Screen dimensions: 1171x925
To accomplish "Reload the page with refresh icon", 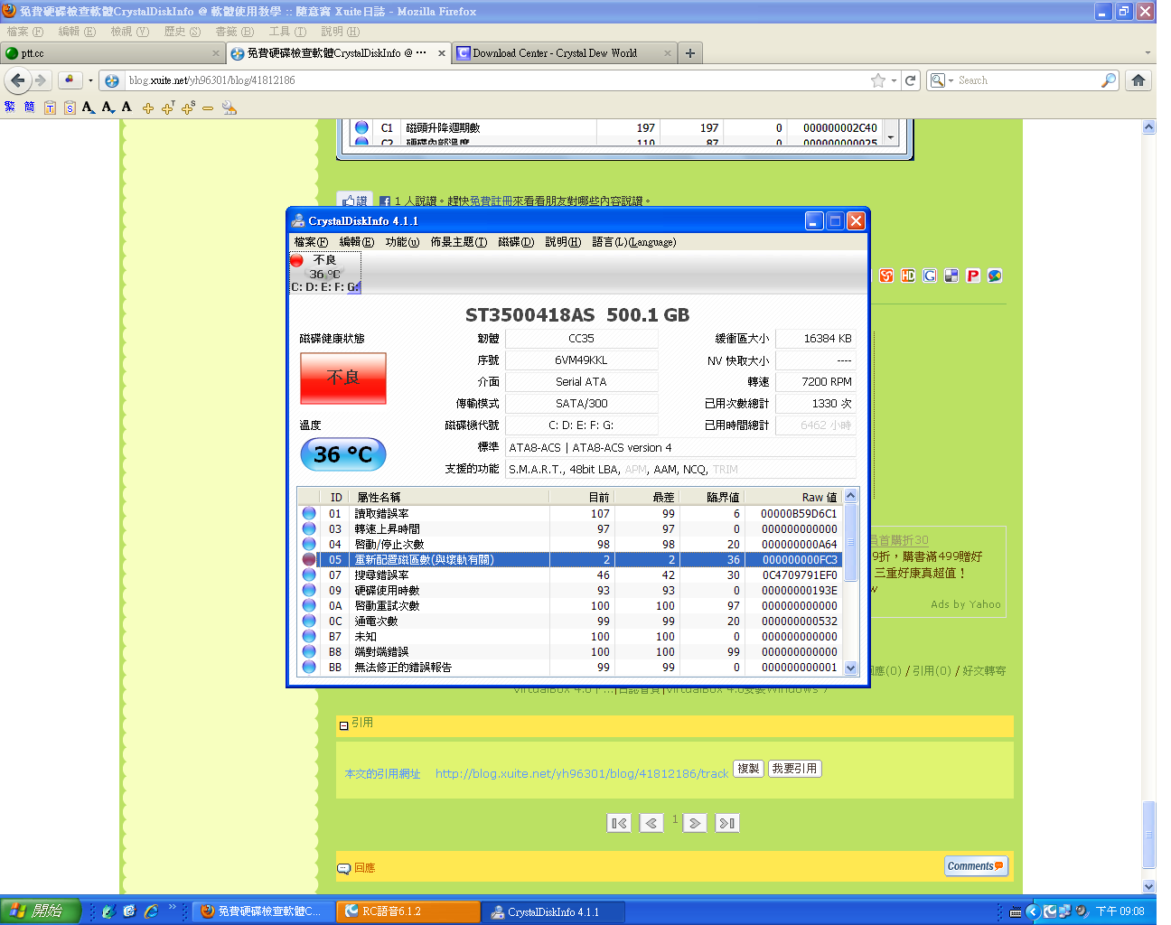I will pos(911,80).
